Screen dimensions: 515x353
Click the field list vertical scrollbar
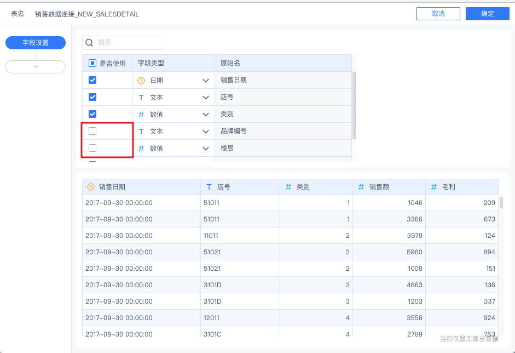pos(354,104)
